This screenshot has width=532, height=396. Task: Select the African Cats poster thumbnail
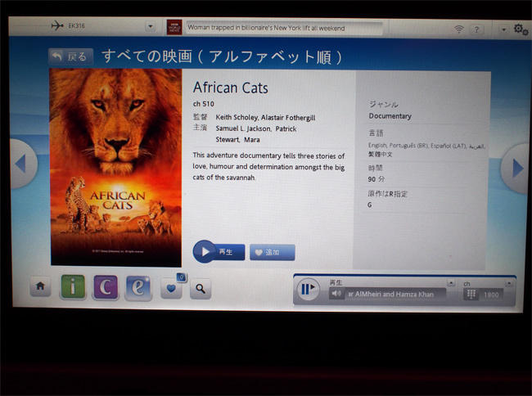[x=116, y=167]
